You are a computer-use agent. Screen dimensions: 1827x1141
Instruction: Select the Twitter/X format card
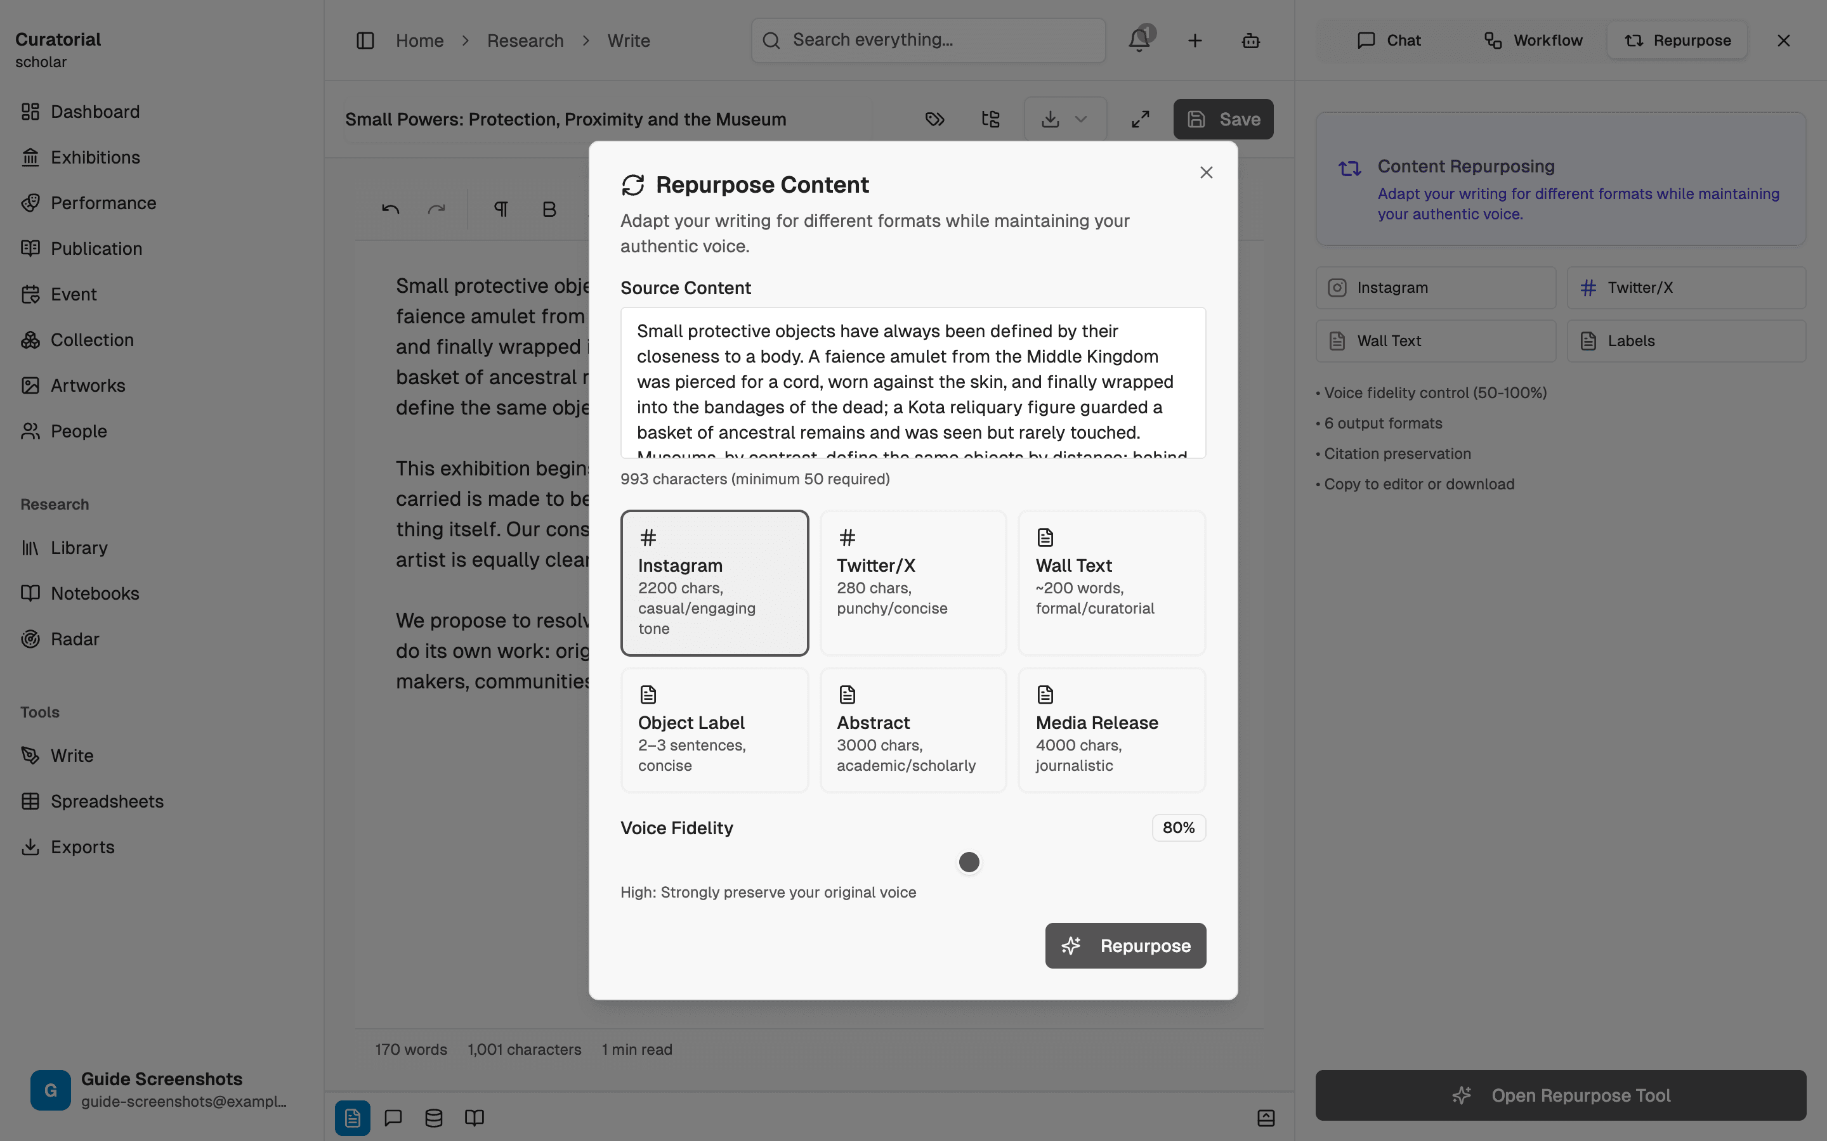913,583
